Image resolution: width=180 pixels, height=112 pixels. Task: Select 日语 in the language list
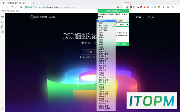(x=106, y=35)
